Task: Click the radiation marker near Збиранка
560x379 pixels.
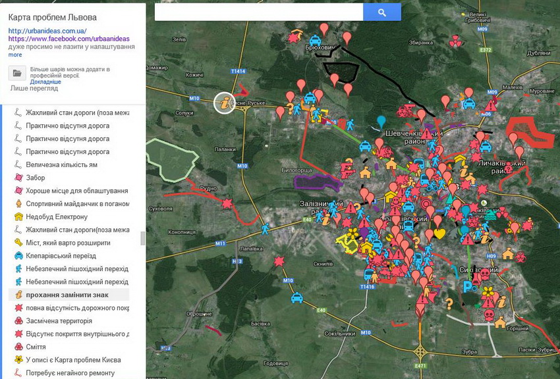Action: tap(455, 41)
